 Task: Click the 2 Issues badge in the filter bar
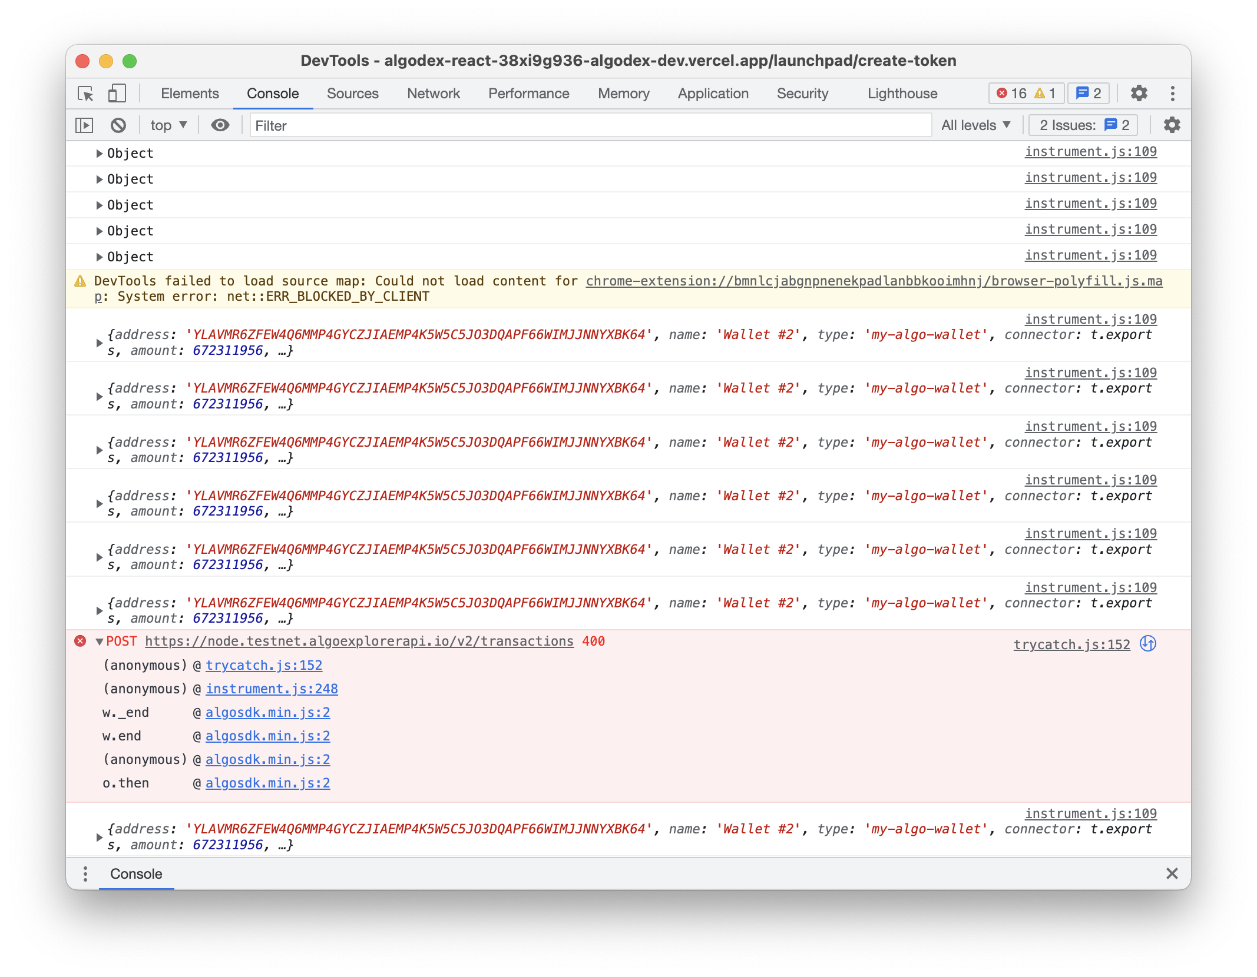pos(1084,125)
